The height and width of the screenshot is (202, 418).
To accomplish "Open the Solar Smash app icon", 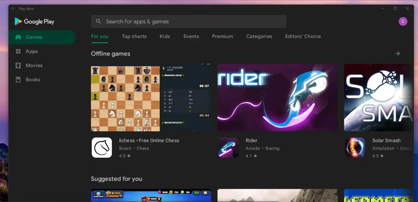I will point(355,148).
